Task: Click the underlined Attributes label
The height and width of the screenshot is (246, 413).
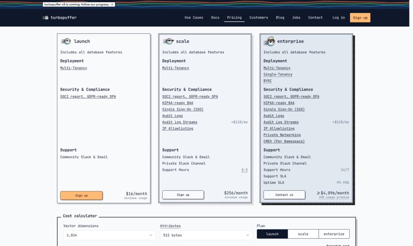Action: tap(170, 226)
